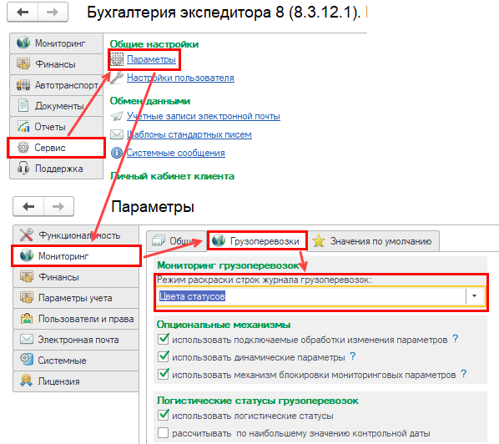Click the blue info icon for Системные сообщения

click(x=117, y=153)
